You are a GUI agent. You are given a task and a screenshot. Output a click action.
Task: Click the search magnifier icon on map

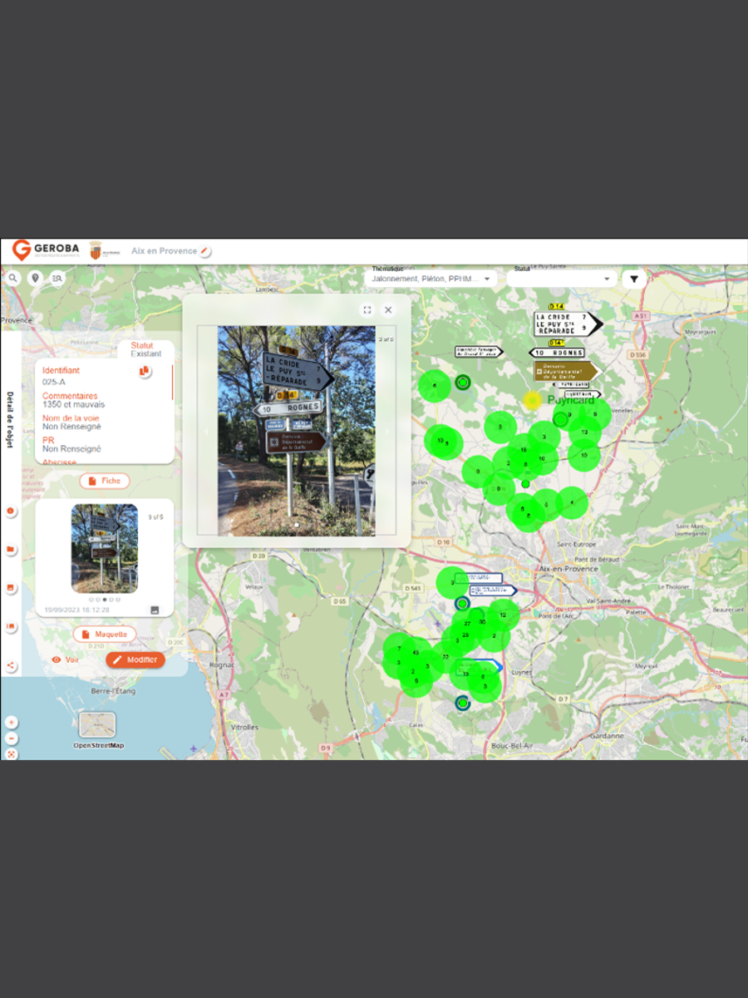coord(13,279)
